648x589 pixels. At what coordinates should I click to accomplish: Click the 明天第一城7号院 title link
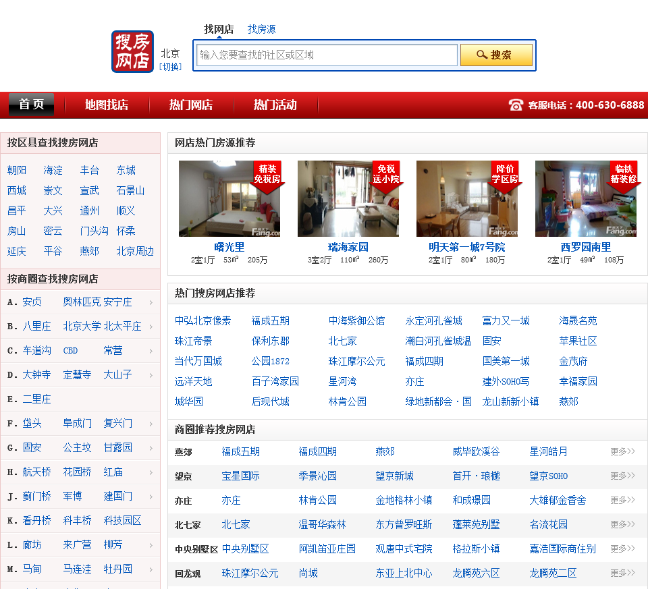click(x=467, y=247)
